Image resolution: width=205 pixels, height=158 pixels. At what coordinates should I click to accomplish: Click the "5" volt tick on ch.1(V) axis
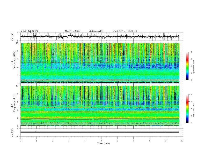(x=18, y=33)
